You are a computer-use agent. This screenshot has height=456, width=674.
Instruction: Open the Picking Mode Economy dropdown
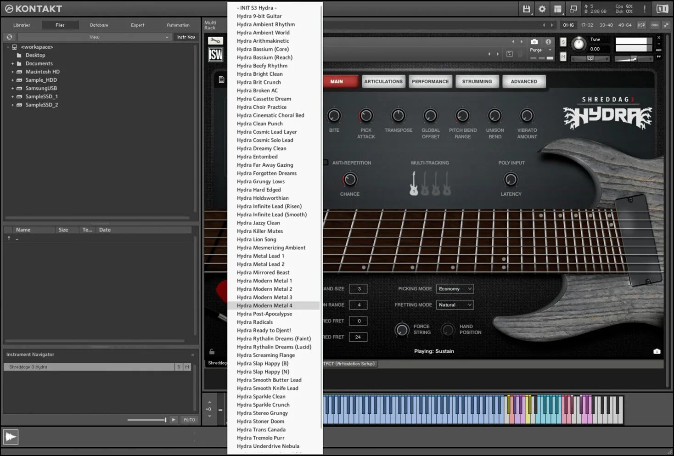455,288
